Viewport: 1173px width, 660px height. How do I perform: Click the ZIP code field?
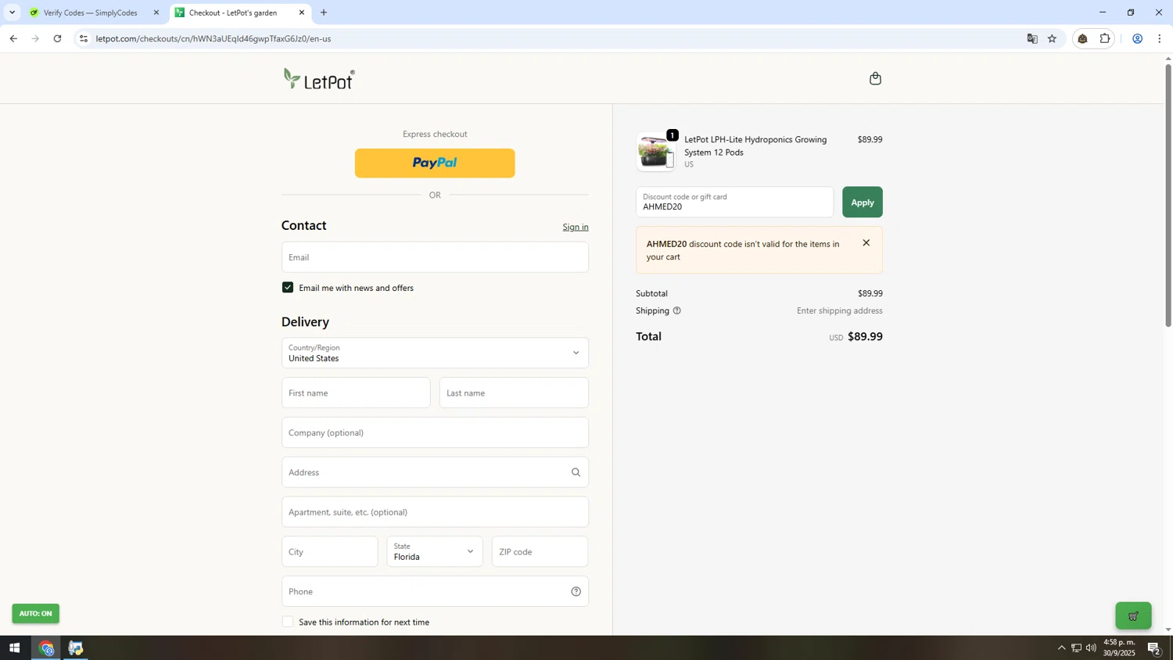540,551
